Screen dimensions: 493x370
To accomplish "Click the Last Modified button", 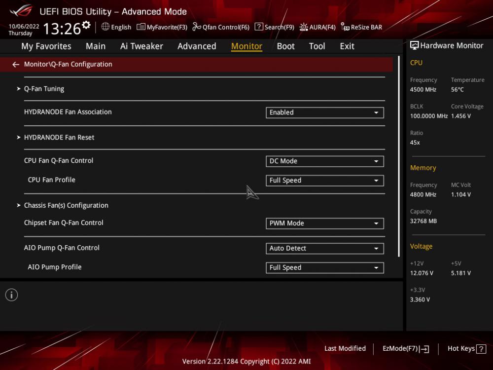I will pos(345,349).
